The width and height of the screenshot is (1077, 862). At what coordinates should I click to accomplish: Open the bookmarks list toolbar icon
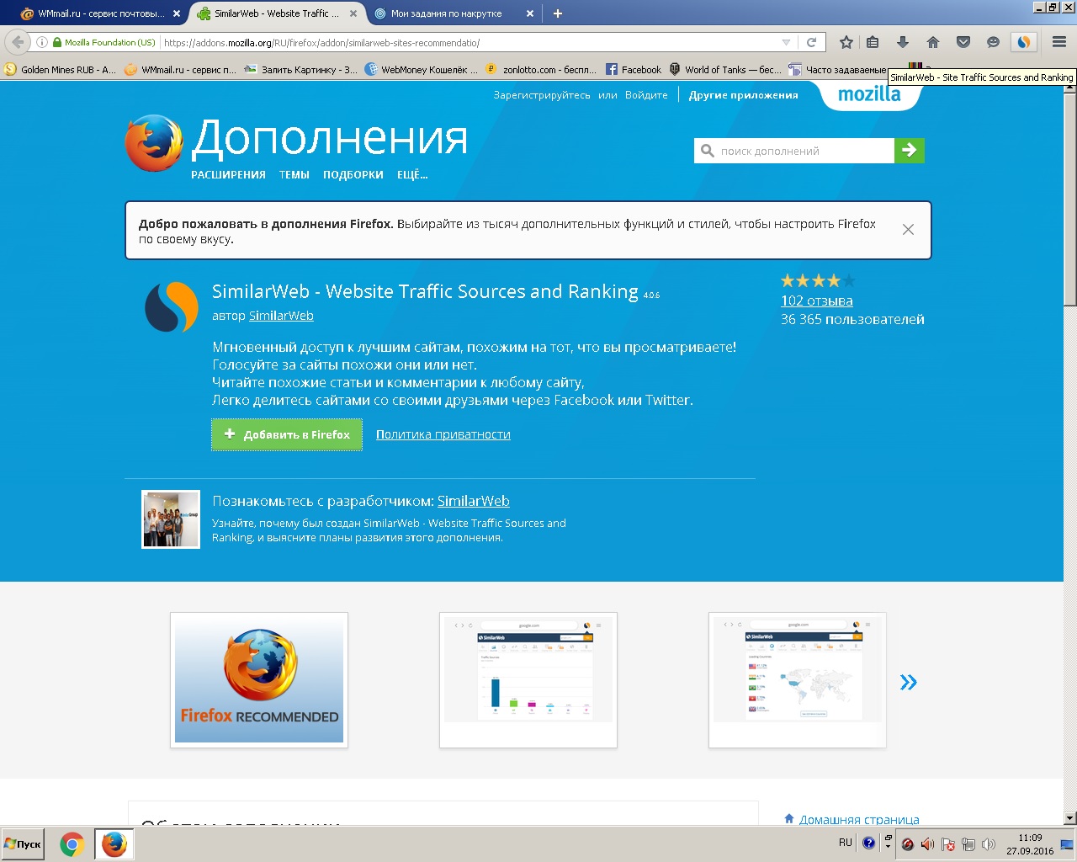coord(873,42)
